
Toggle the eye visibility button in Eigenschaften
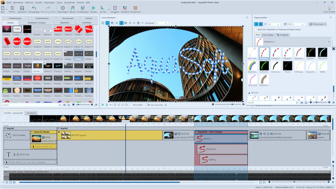(x=261, y=24)
